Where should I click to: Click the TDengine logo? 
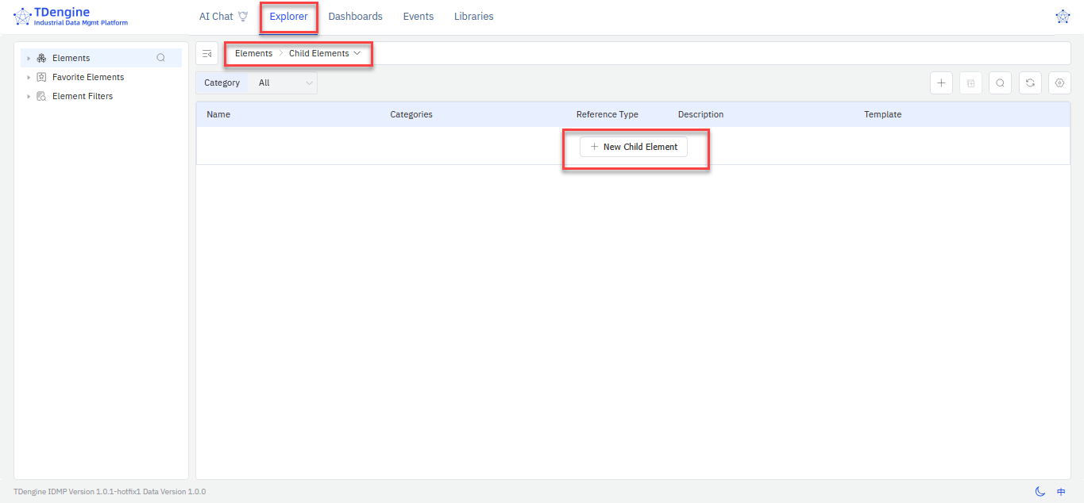click(22, 17)
